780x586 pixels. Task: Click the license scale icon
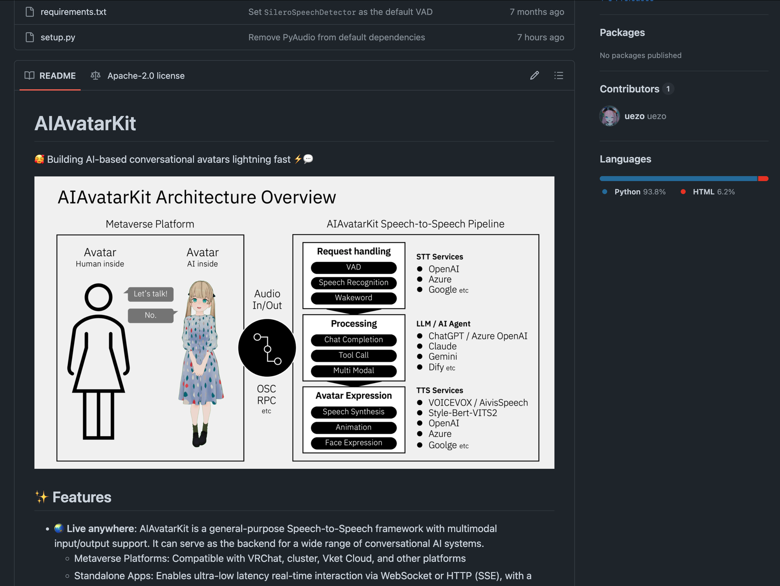(95, 75)
